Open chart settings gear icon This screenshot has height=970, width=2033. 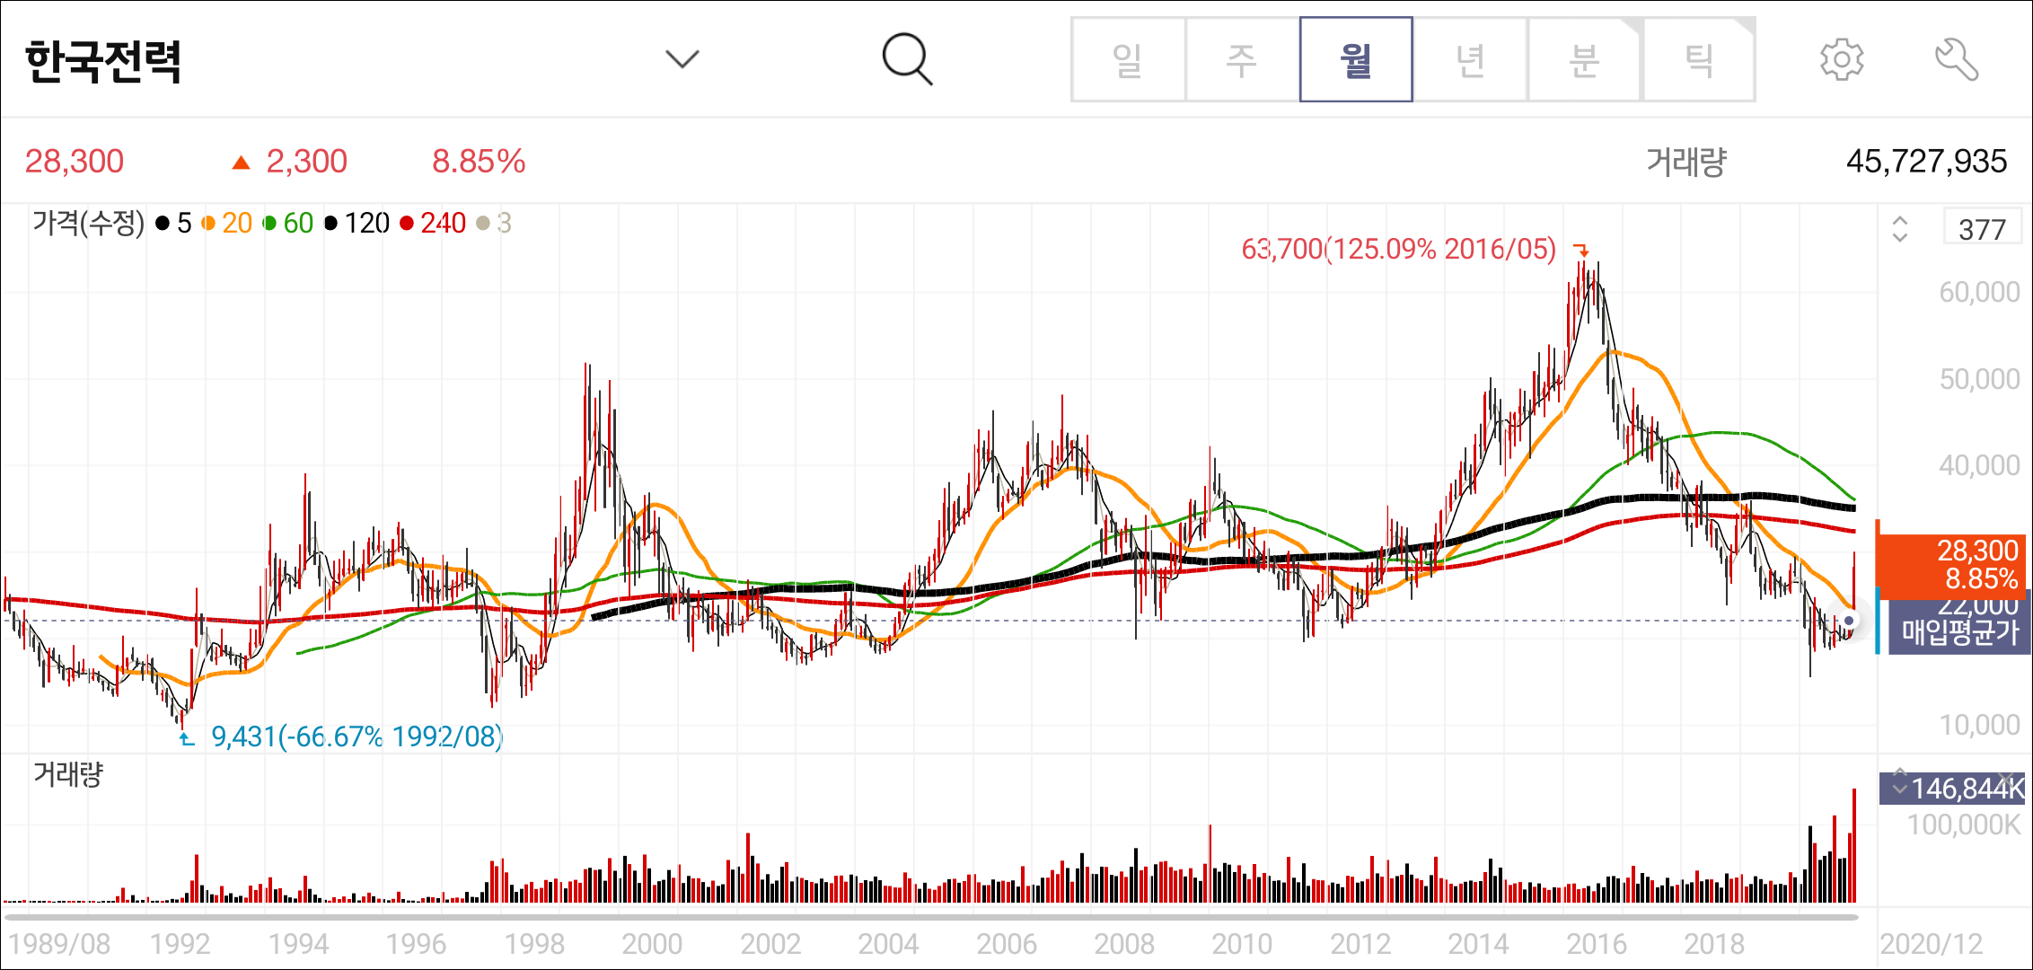tap(1842, 60)
